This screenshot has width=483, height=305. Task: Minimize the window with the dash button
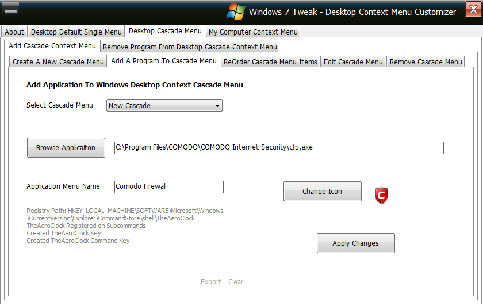click(x=11, y=9)
